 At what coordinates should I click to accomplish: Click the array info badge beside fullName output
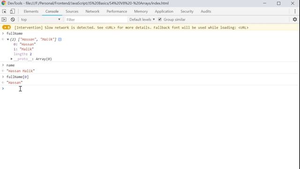(60, 39)
